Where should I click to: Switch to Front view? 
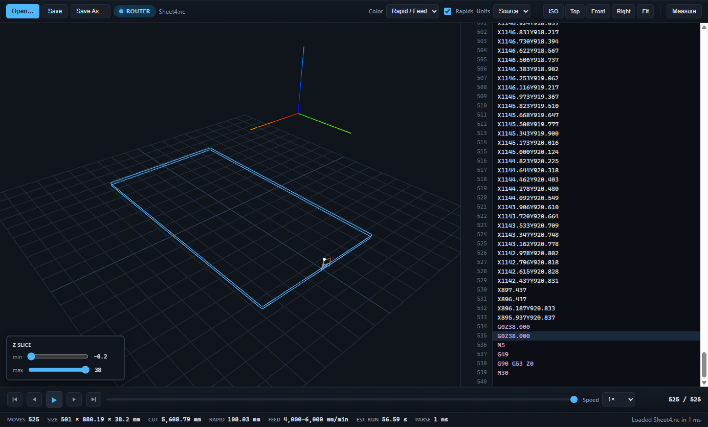598,11
